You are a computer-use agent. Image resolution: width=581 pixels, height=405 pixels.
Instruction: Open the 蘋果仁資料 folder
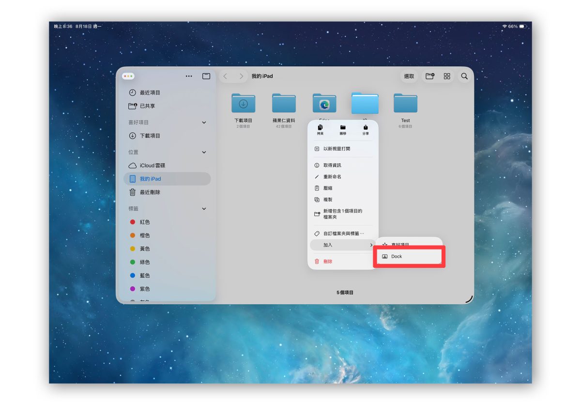pyautogui.click(x=284, y=103)
